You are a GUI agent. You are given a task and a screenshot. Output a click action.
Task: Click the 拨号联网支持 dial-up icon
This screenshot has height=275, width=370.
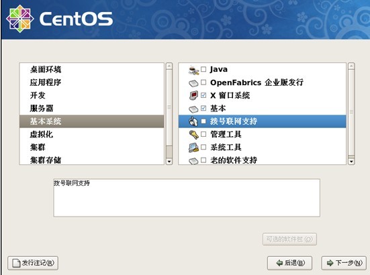[193, 121]
